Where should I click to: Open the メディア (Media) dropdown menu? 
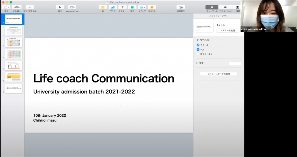[x=142, y=7]
